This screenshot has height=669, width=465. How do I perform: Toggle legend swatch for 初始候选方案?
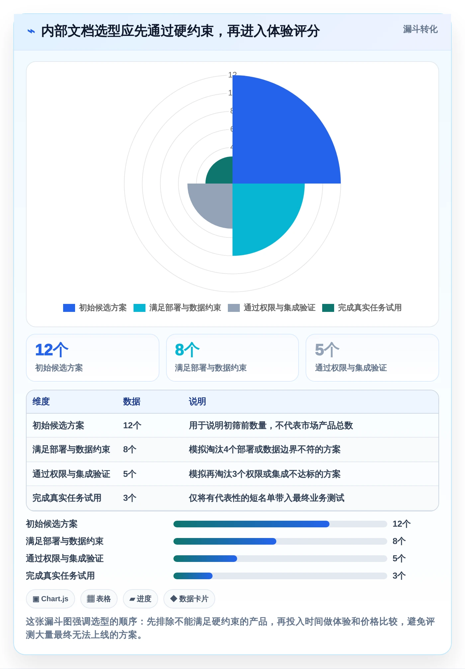pos(69,308)
